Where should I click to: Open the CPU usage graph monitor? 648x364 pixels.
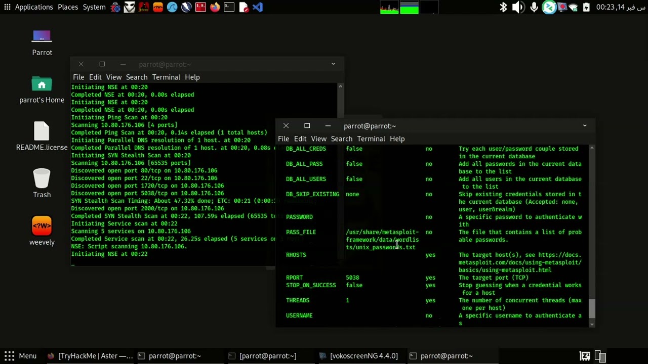389,7
